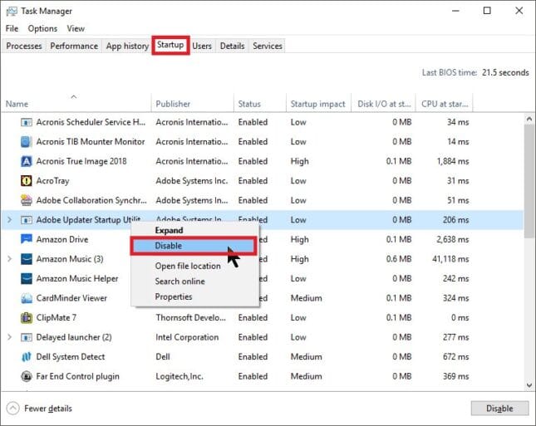Select the ClipMate 7 row name
The height and width of the screenshot is (426, 536).
click(56, 318)
